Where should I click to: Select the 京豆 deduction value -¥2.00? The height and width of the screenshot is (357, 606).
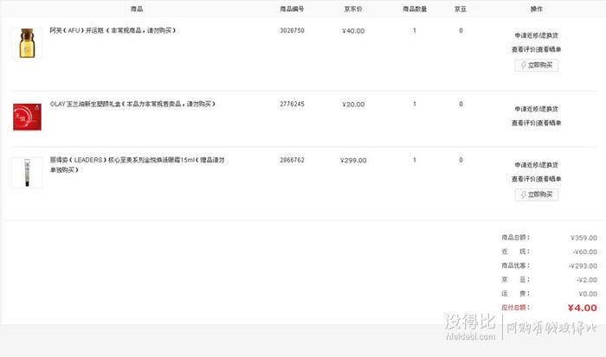pyautogui.click(x=587, y=280)
